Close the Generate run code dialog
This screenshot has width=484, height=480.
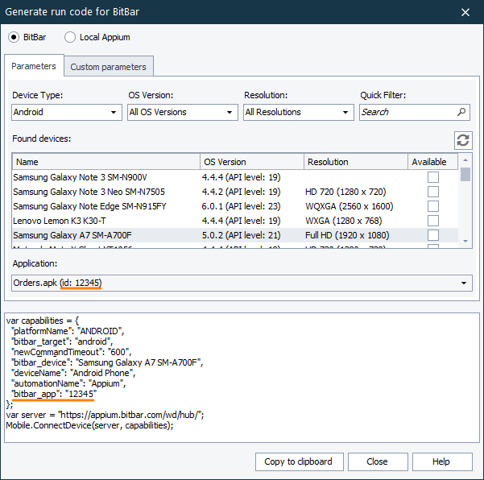point(465,12)
